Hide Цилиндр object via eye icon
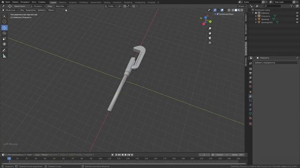The width and height of the screenshot is (300, 168). point(297,19)
